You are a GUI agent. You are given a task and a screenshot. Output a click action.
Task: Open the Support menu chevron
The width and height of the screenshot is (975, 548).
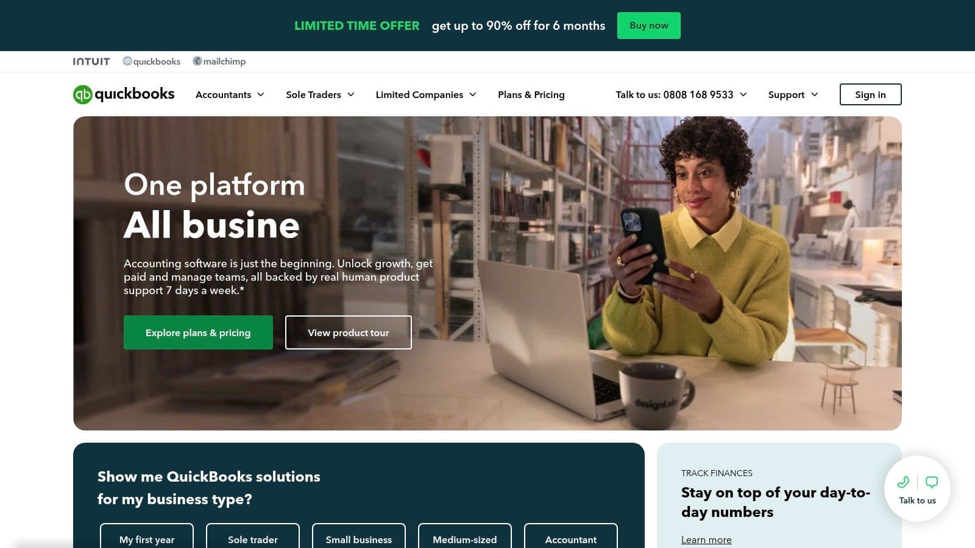[x=815, y=94]
